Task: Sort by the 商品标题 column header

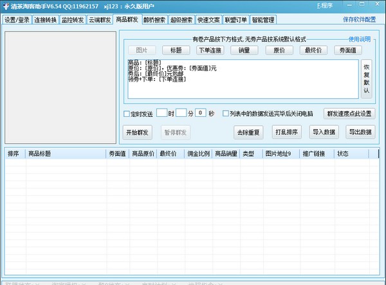Action: 40,154
